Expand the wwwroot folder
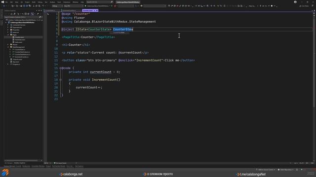This screenshot has width=316, height=177. point(8,32)
